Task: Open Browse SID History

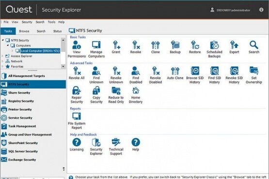Action: (195, 75)
